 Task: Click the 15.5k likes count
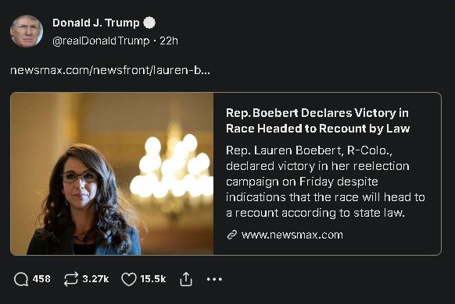(153, 279)
